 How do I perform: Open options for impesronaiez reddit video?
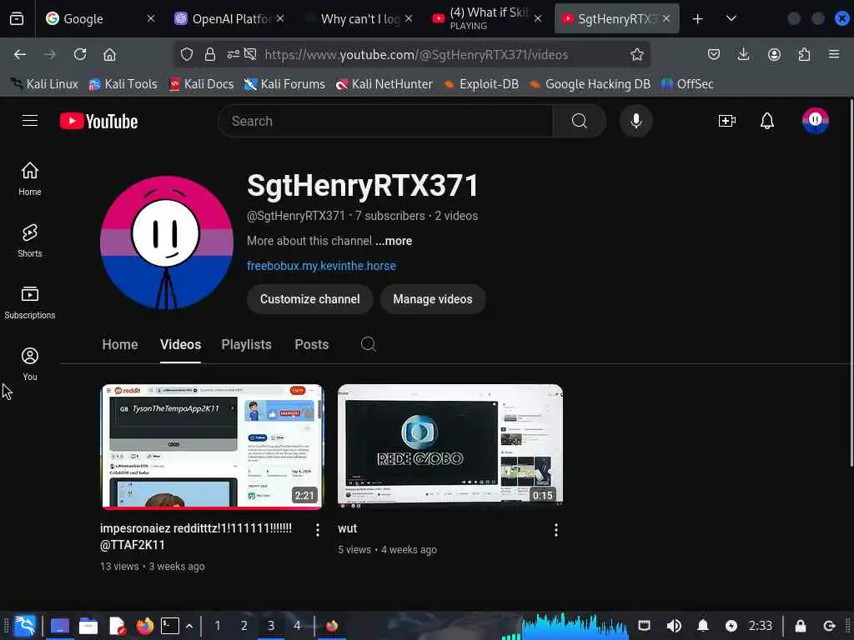[318, 530]
